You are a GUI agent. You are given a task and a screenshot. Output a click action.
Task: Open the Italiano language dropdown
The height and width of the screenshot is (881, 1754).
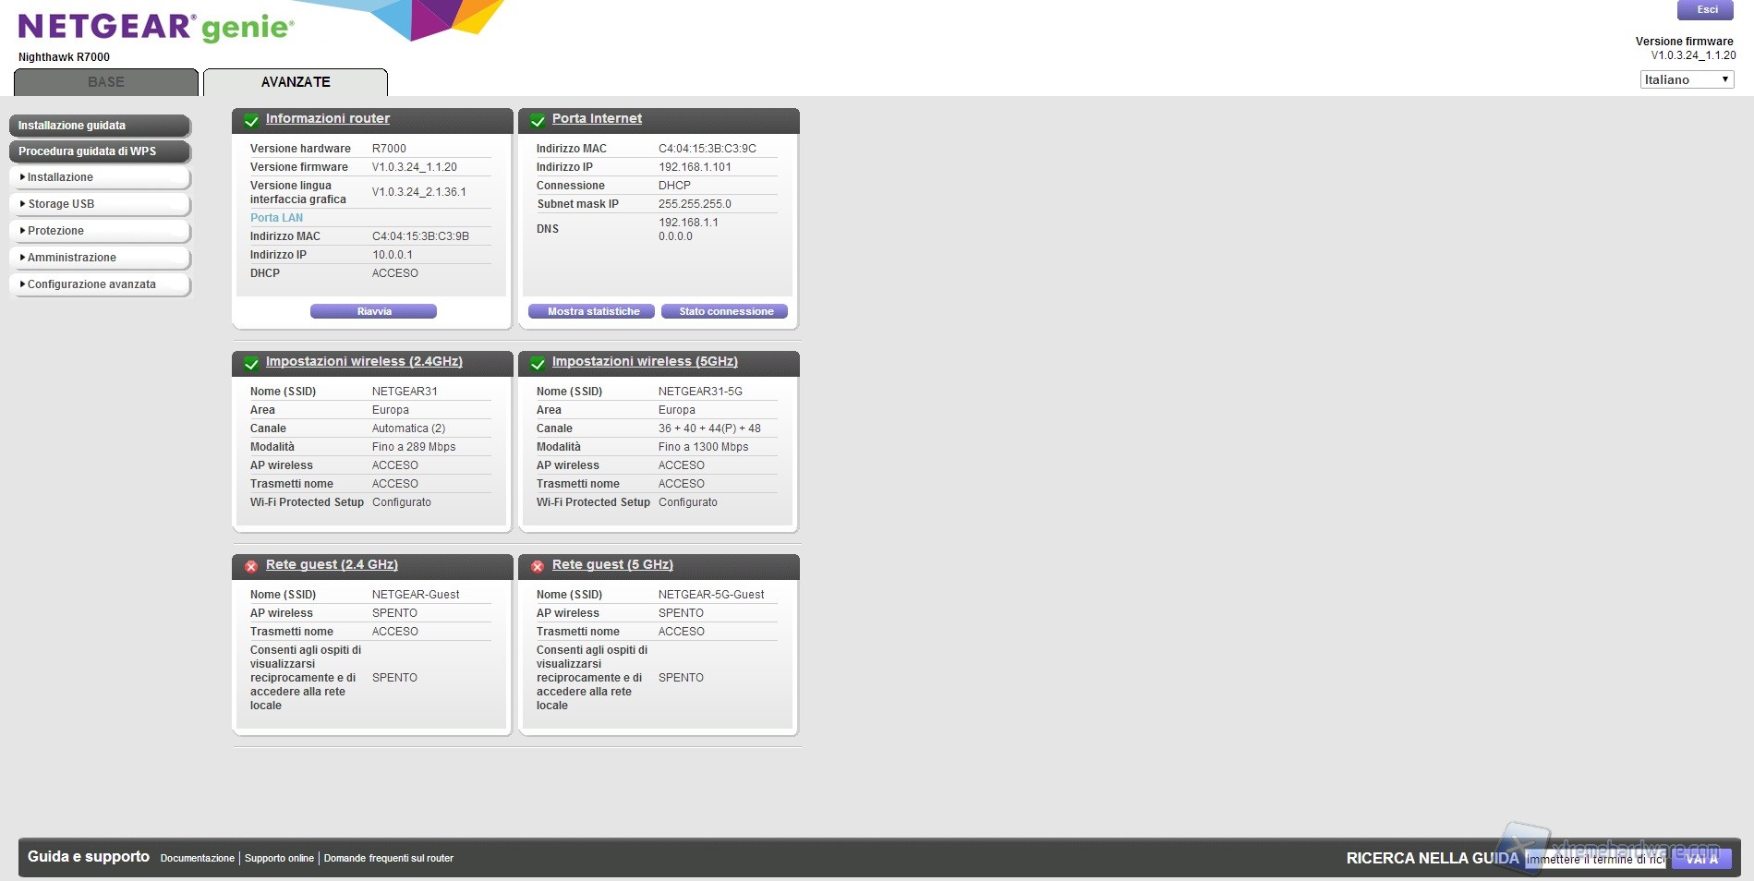(x=1687, y=80)
